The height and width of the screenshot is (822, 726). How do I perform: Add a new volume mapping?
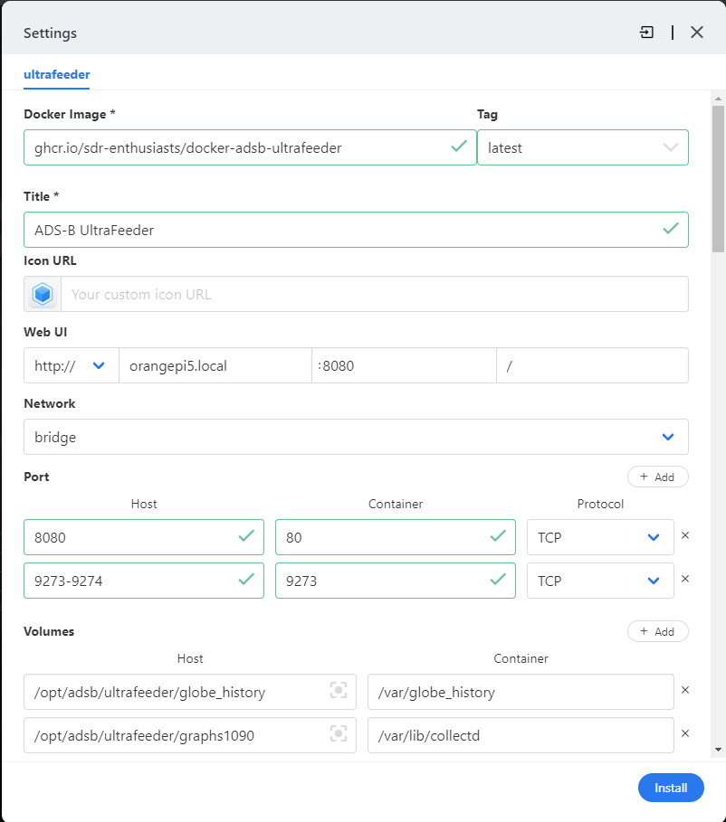point(658,631)
